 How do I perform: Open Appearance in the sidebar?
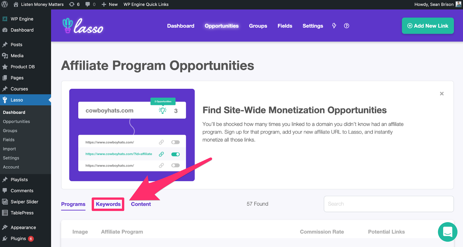click(23, 228)
